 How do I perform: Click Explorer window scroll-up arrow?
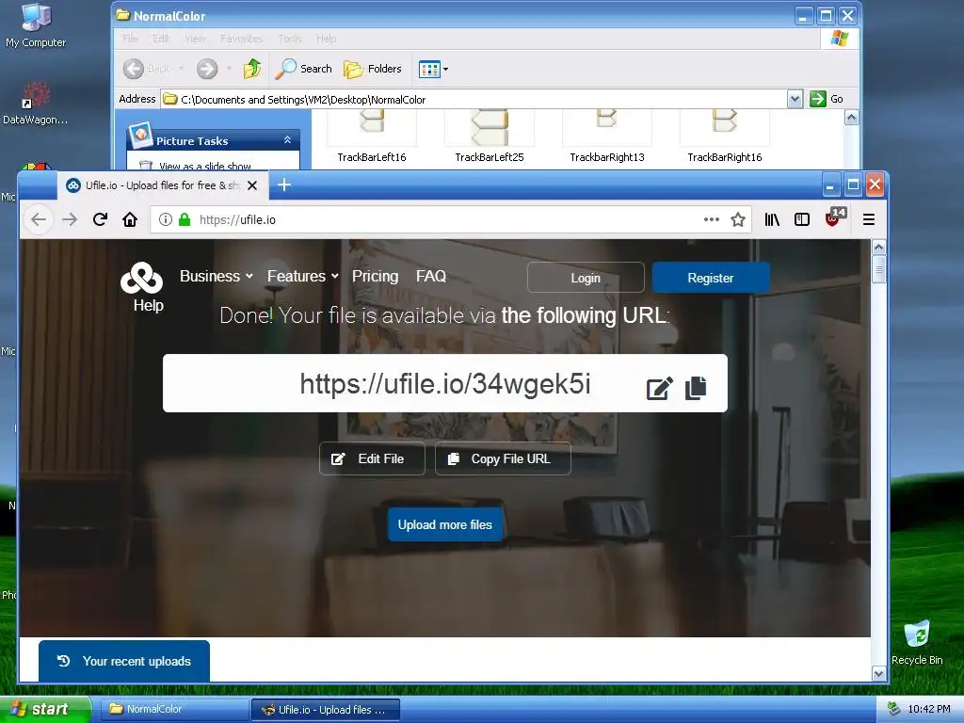[851, 118]
